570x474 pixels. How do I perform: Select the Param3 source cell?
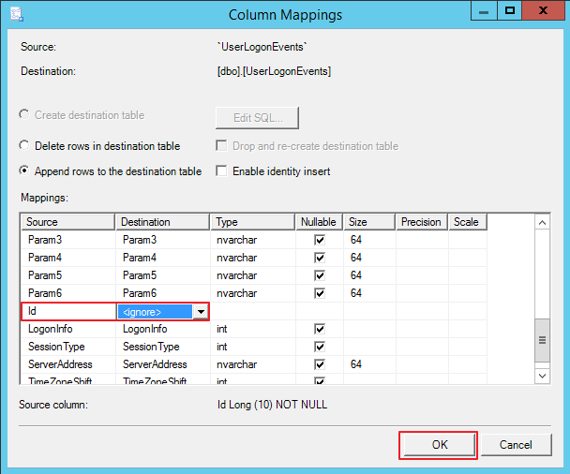click(68, 240)
